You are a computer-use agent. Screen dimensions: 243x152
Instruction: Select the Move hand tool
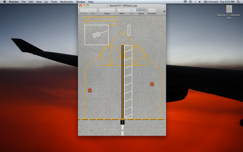click(122, 10)
